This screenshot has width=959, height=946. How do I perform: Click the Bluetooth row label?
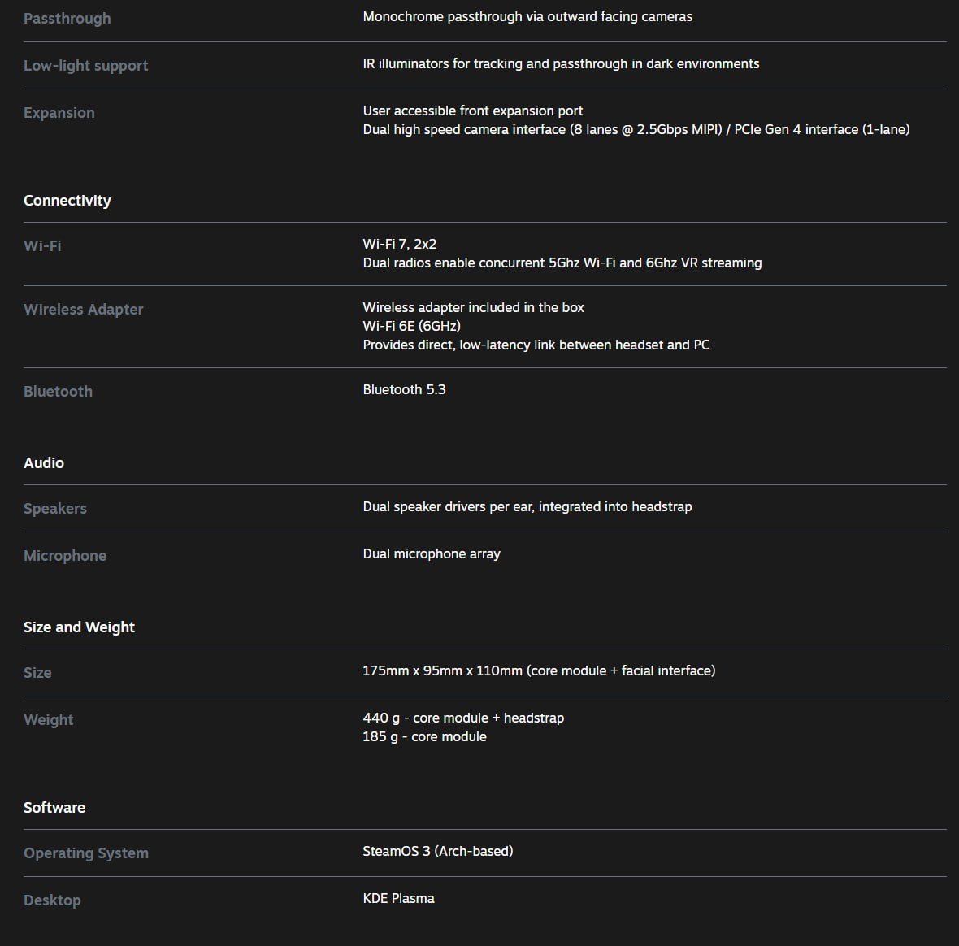click(58, 391)
